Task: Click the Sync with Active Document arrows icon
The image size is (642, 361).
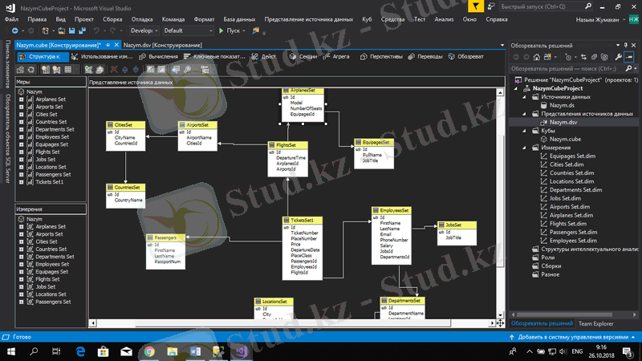Action: [583, 57]
